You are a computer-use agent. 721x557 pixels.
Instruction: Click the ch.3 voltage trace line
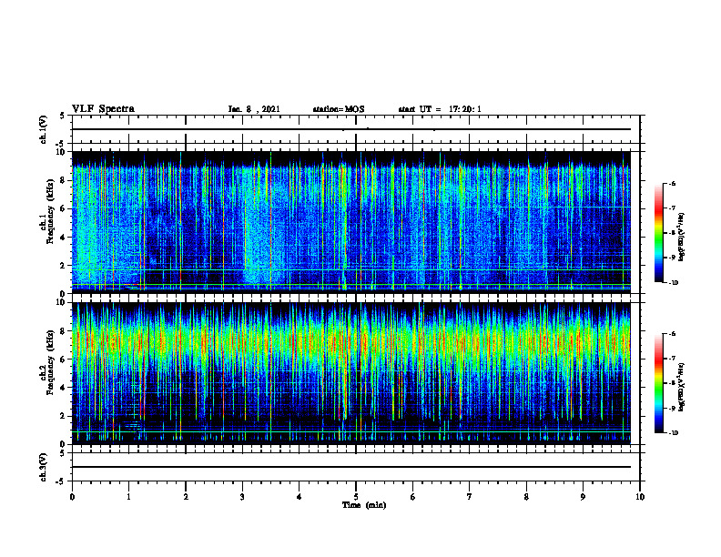coord(351,467)
